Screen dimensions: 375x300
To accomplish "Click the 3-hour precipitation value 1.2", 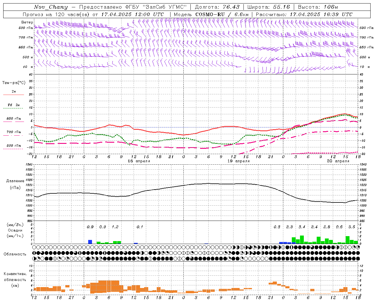I will pyautogui.click(x=115, y=227).
